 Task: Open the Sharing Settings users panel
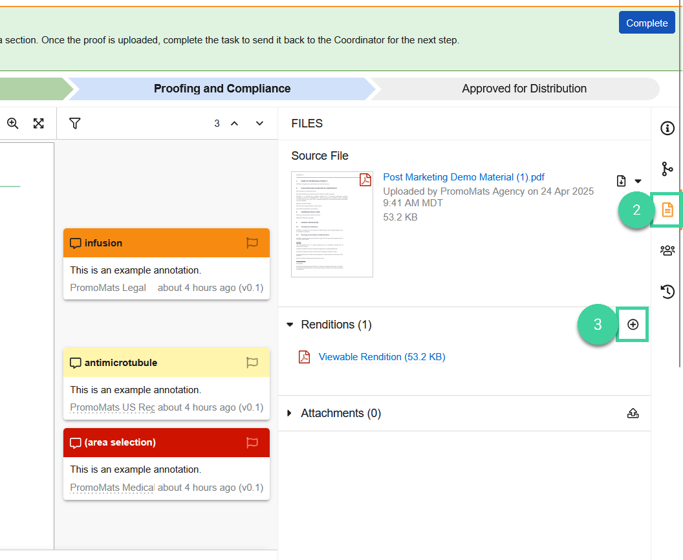tap(667, 250)
